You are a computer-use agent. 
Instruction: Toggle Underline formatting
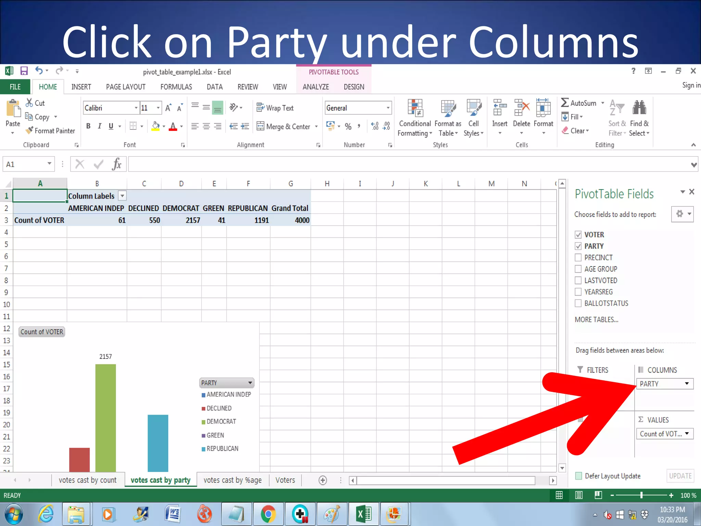point(111,126)
